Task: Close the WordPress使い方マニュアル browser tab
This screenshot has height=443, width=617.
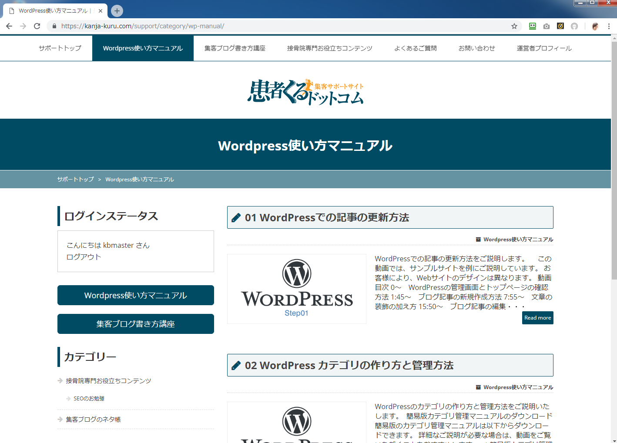Action: (101, 11)
